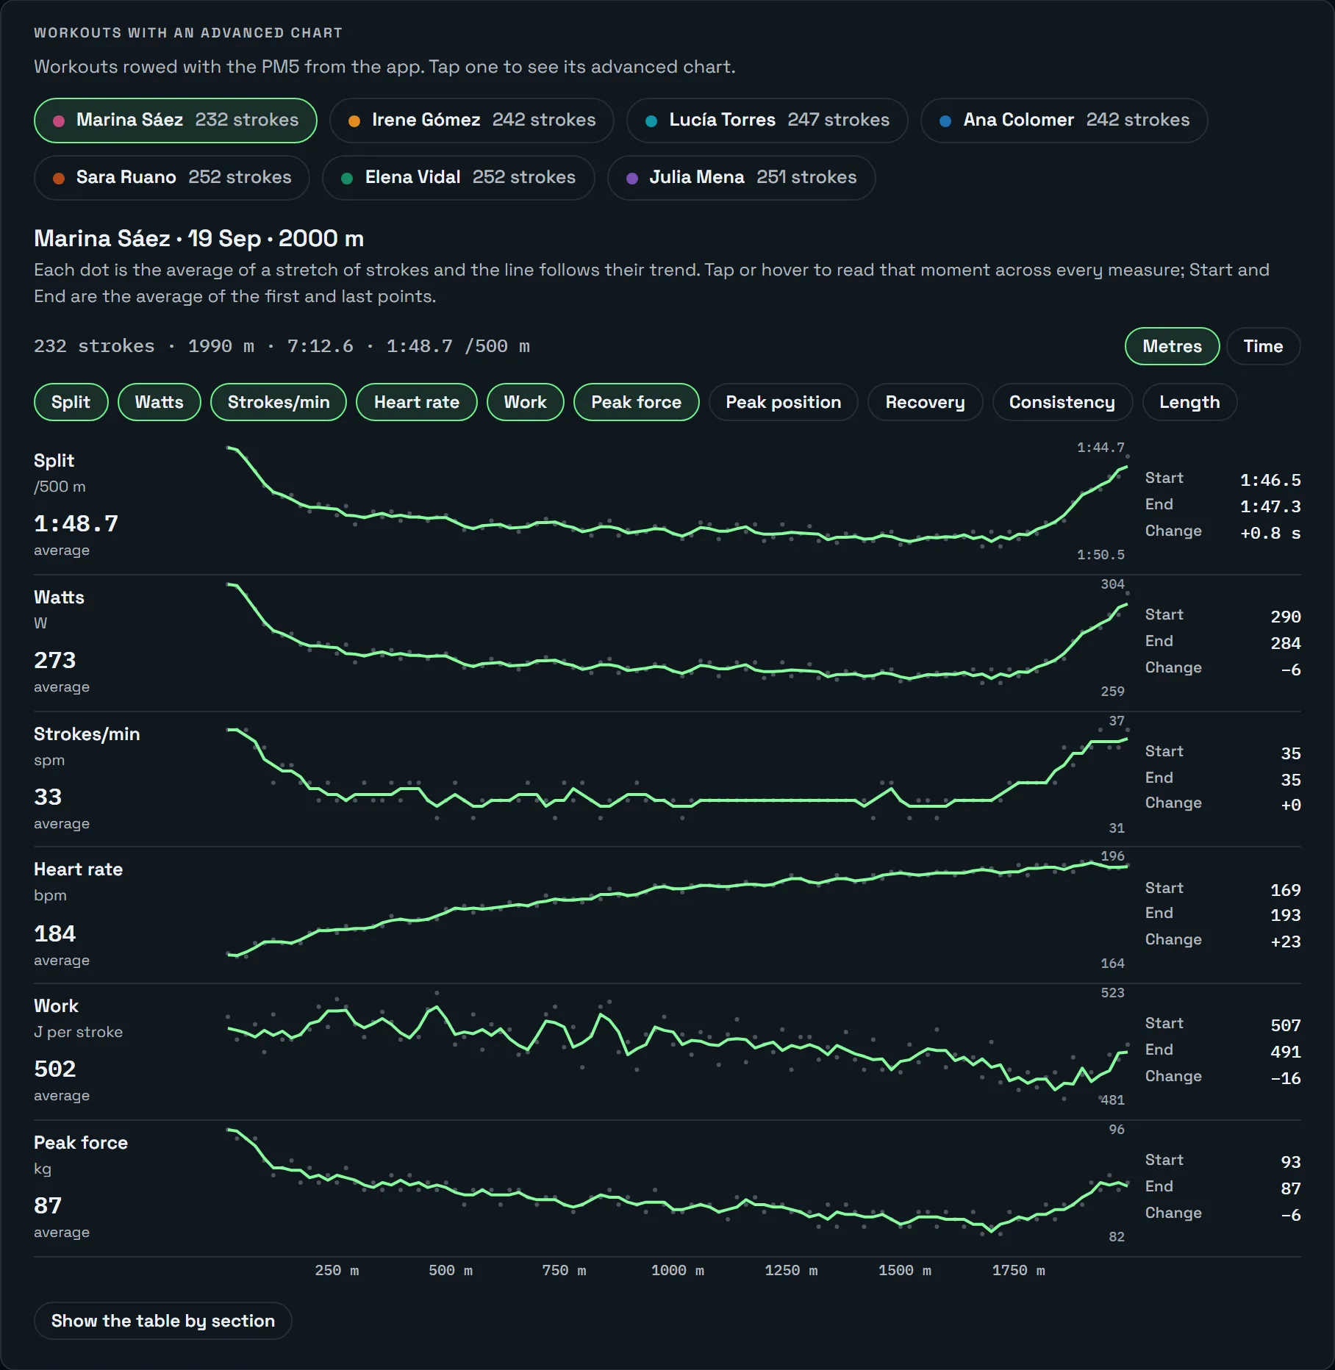Click the 1000 m axis label
Image resolution: width=1335 pixels, height=1370 pixels.
677,1270
